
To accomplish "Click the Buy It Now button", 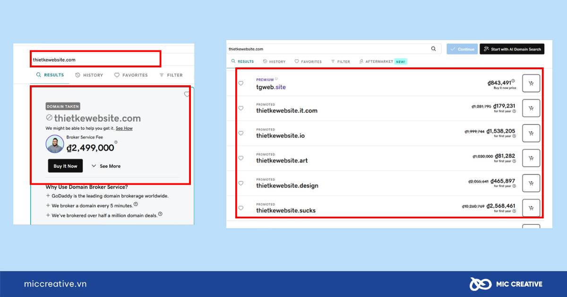I will pos(65,166).
